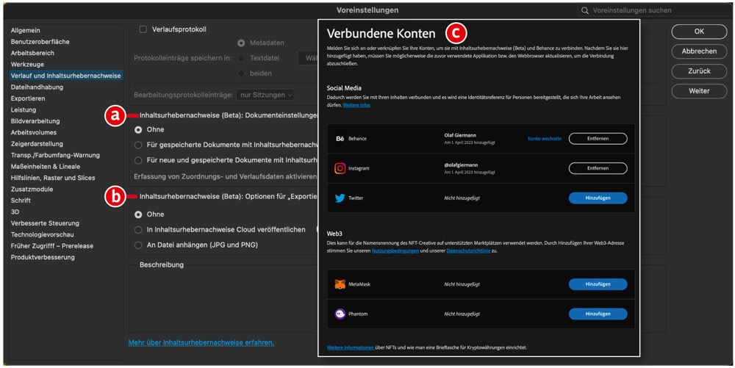Click the Phantom wallet icon
This screenshot has width=735, height=368.
click(x=340, y=314)
